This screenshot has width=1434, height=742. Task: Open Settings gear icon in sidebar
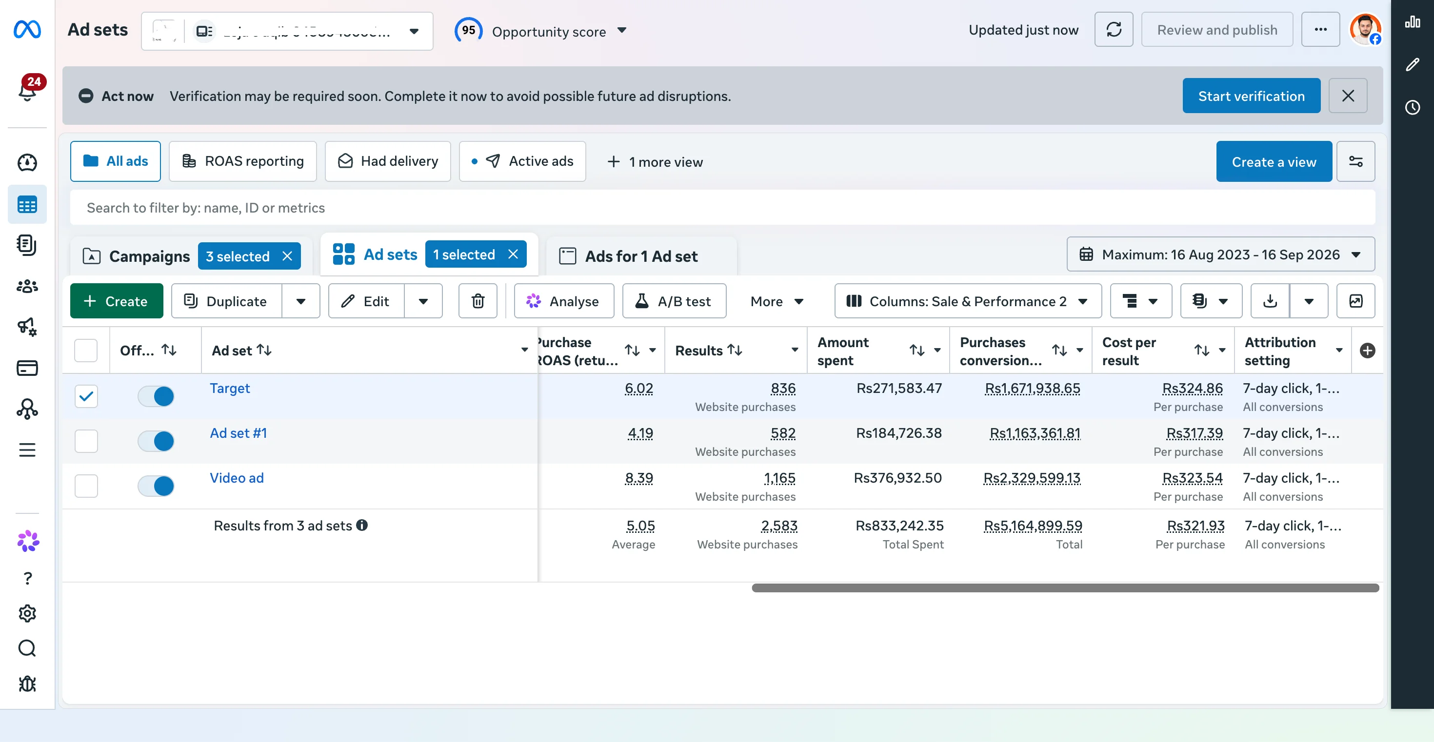27,613
